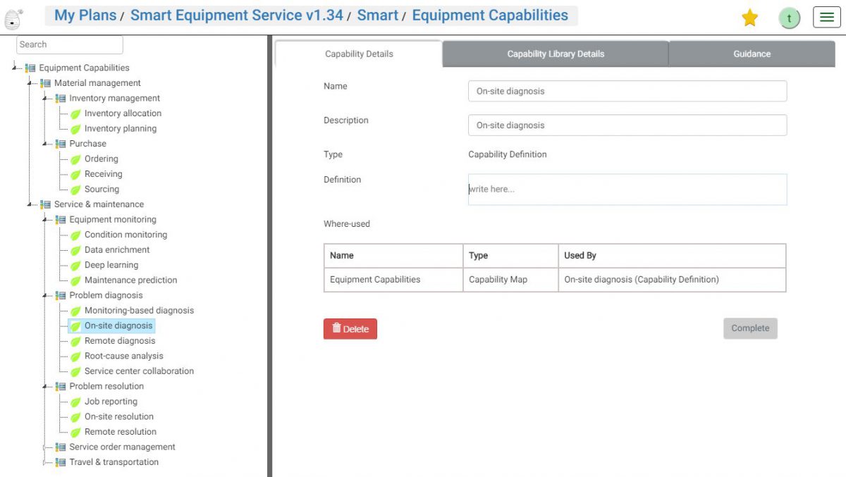The width and height of the screenshot is (846, 477).
Task: Click the leaf icon beside Inventory planning
Action: coord(75,128)
